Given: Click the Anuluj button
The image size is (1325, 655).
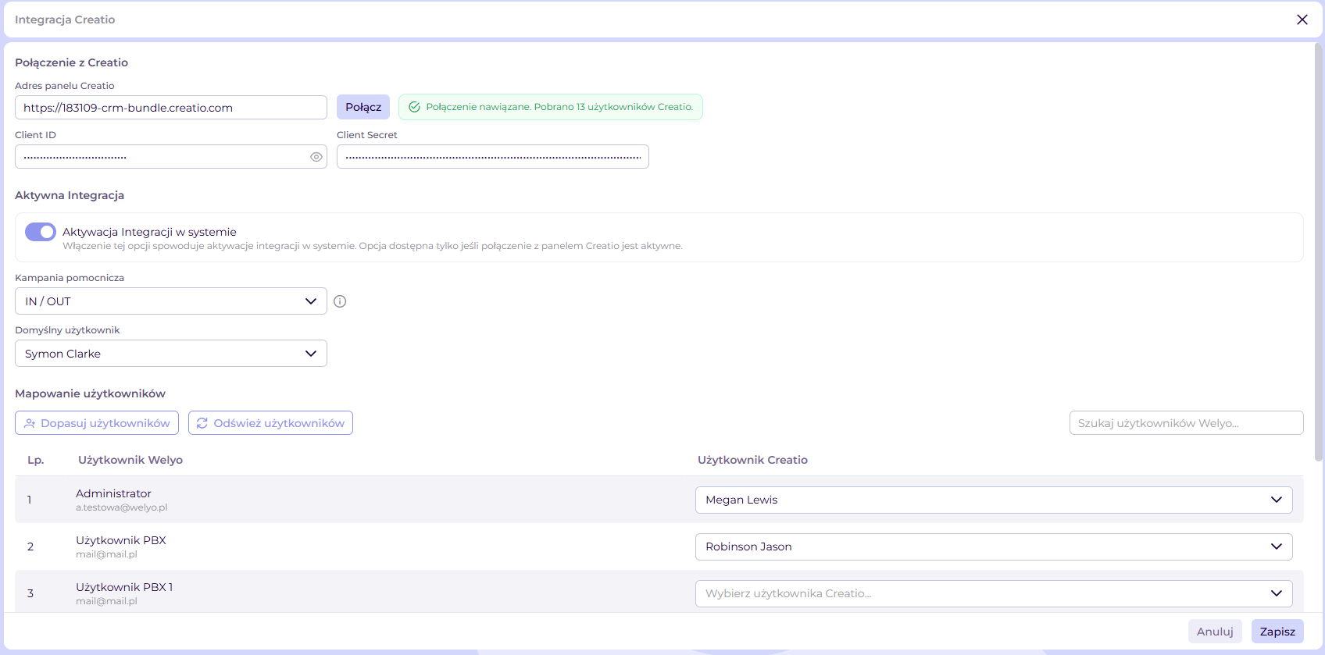Looking at the screenshot, I should 1215,632.
